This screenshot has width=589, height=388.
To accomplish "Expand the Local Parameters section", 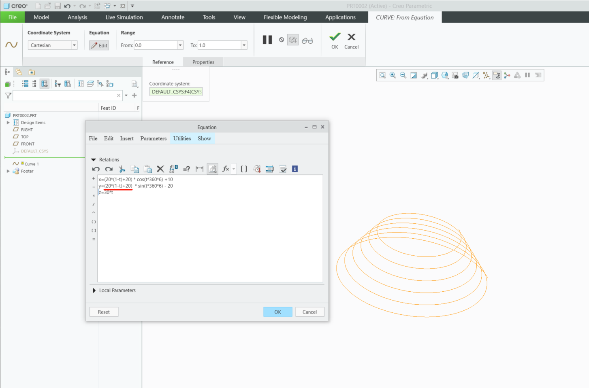I will pyautogui.click(x=94, y=290).
